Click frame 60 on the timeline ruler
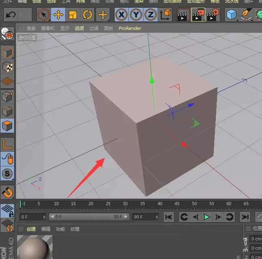 click(229, 204)
